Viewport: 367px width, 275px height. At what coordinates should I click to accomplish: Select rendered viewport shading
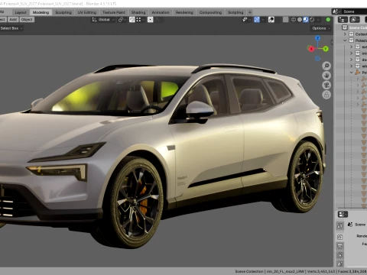click(x=312, y=20)
